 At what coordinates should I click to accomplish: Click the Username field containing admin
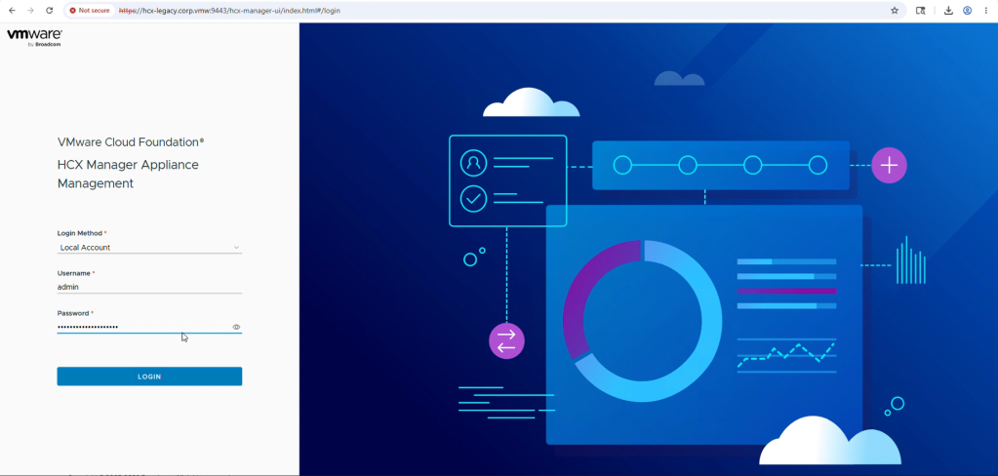click(149, 287)
